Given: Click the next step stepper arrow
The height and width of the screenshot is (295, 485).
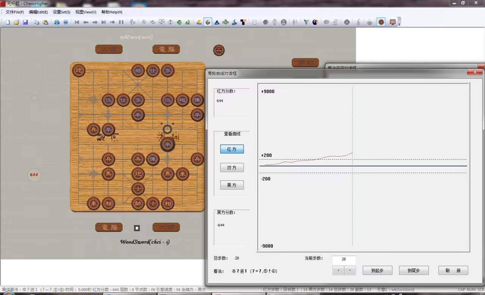Looking at the screenshot, I should click(x=350, y=270).
